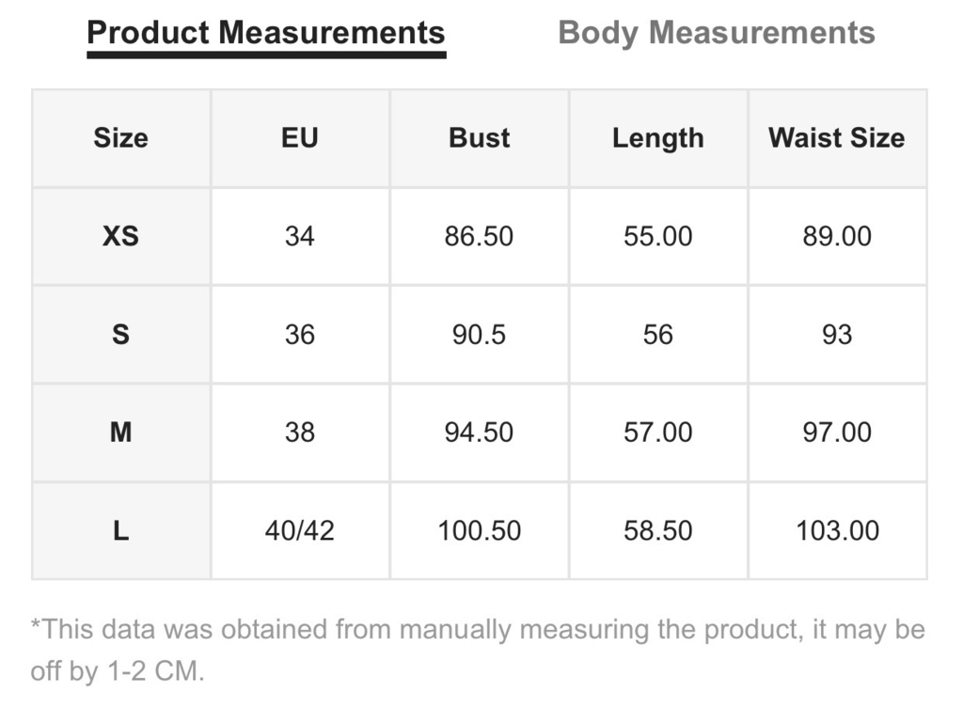
Task: Click the Bust column header
Action: pyautogui.click(x=479, y=138)
